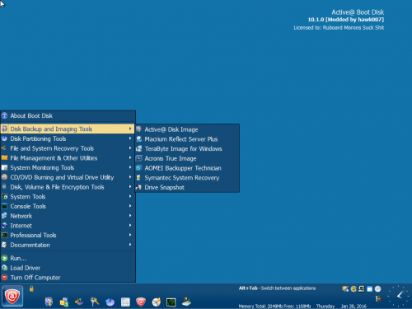
Task: Launch the CD disc taskbar icon
Action: pos(156,302)
